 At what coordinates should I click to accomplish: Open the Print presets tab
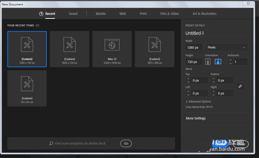click(143, 14)
